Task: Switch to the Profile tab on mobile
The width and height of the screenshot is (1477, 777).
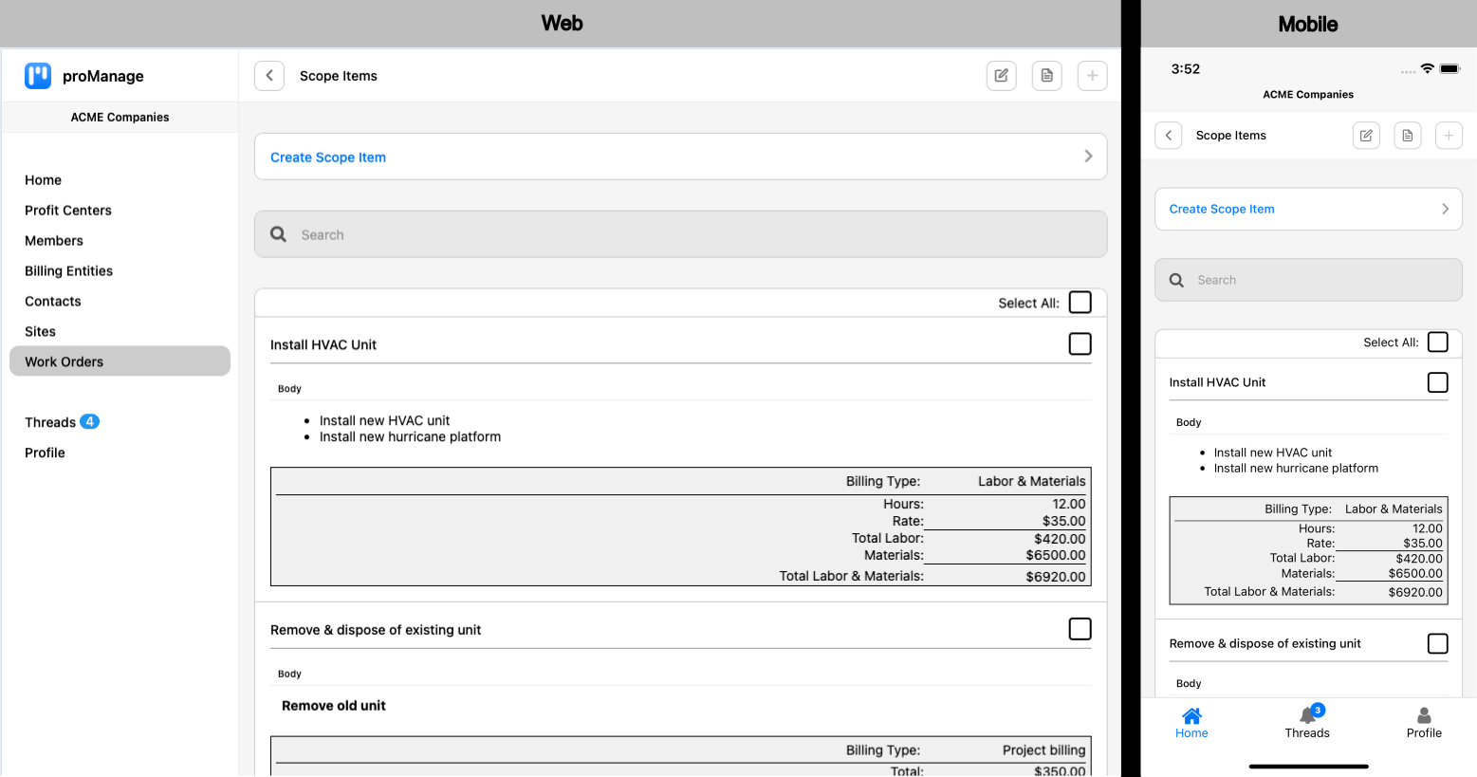Action: click(1423, 722)
